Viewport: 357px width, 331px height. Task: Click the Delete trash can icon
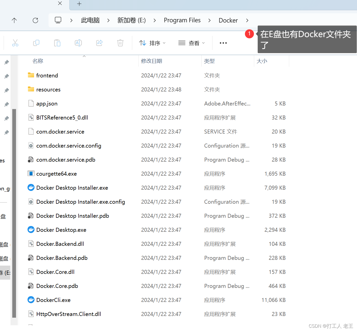pos(120,43)
